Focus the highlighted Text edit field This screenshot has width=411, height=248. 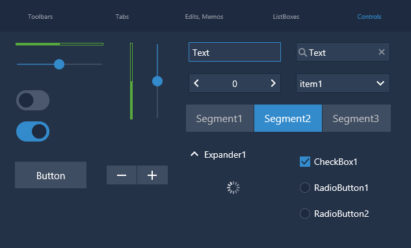click(235, 52)
